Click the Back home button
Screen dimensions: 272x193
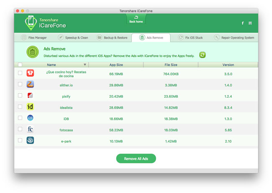(136, 20)
